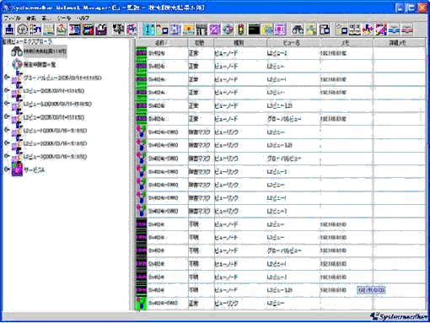The height and width of the screenshot is (323, 430).
Task: Click the ビュー名 column header
Action: [293, 43]
